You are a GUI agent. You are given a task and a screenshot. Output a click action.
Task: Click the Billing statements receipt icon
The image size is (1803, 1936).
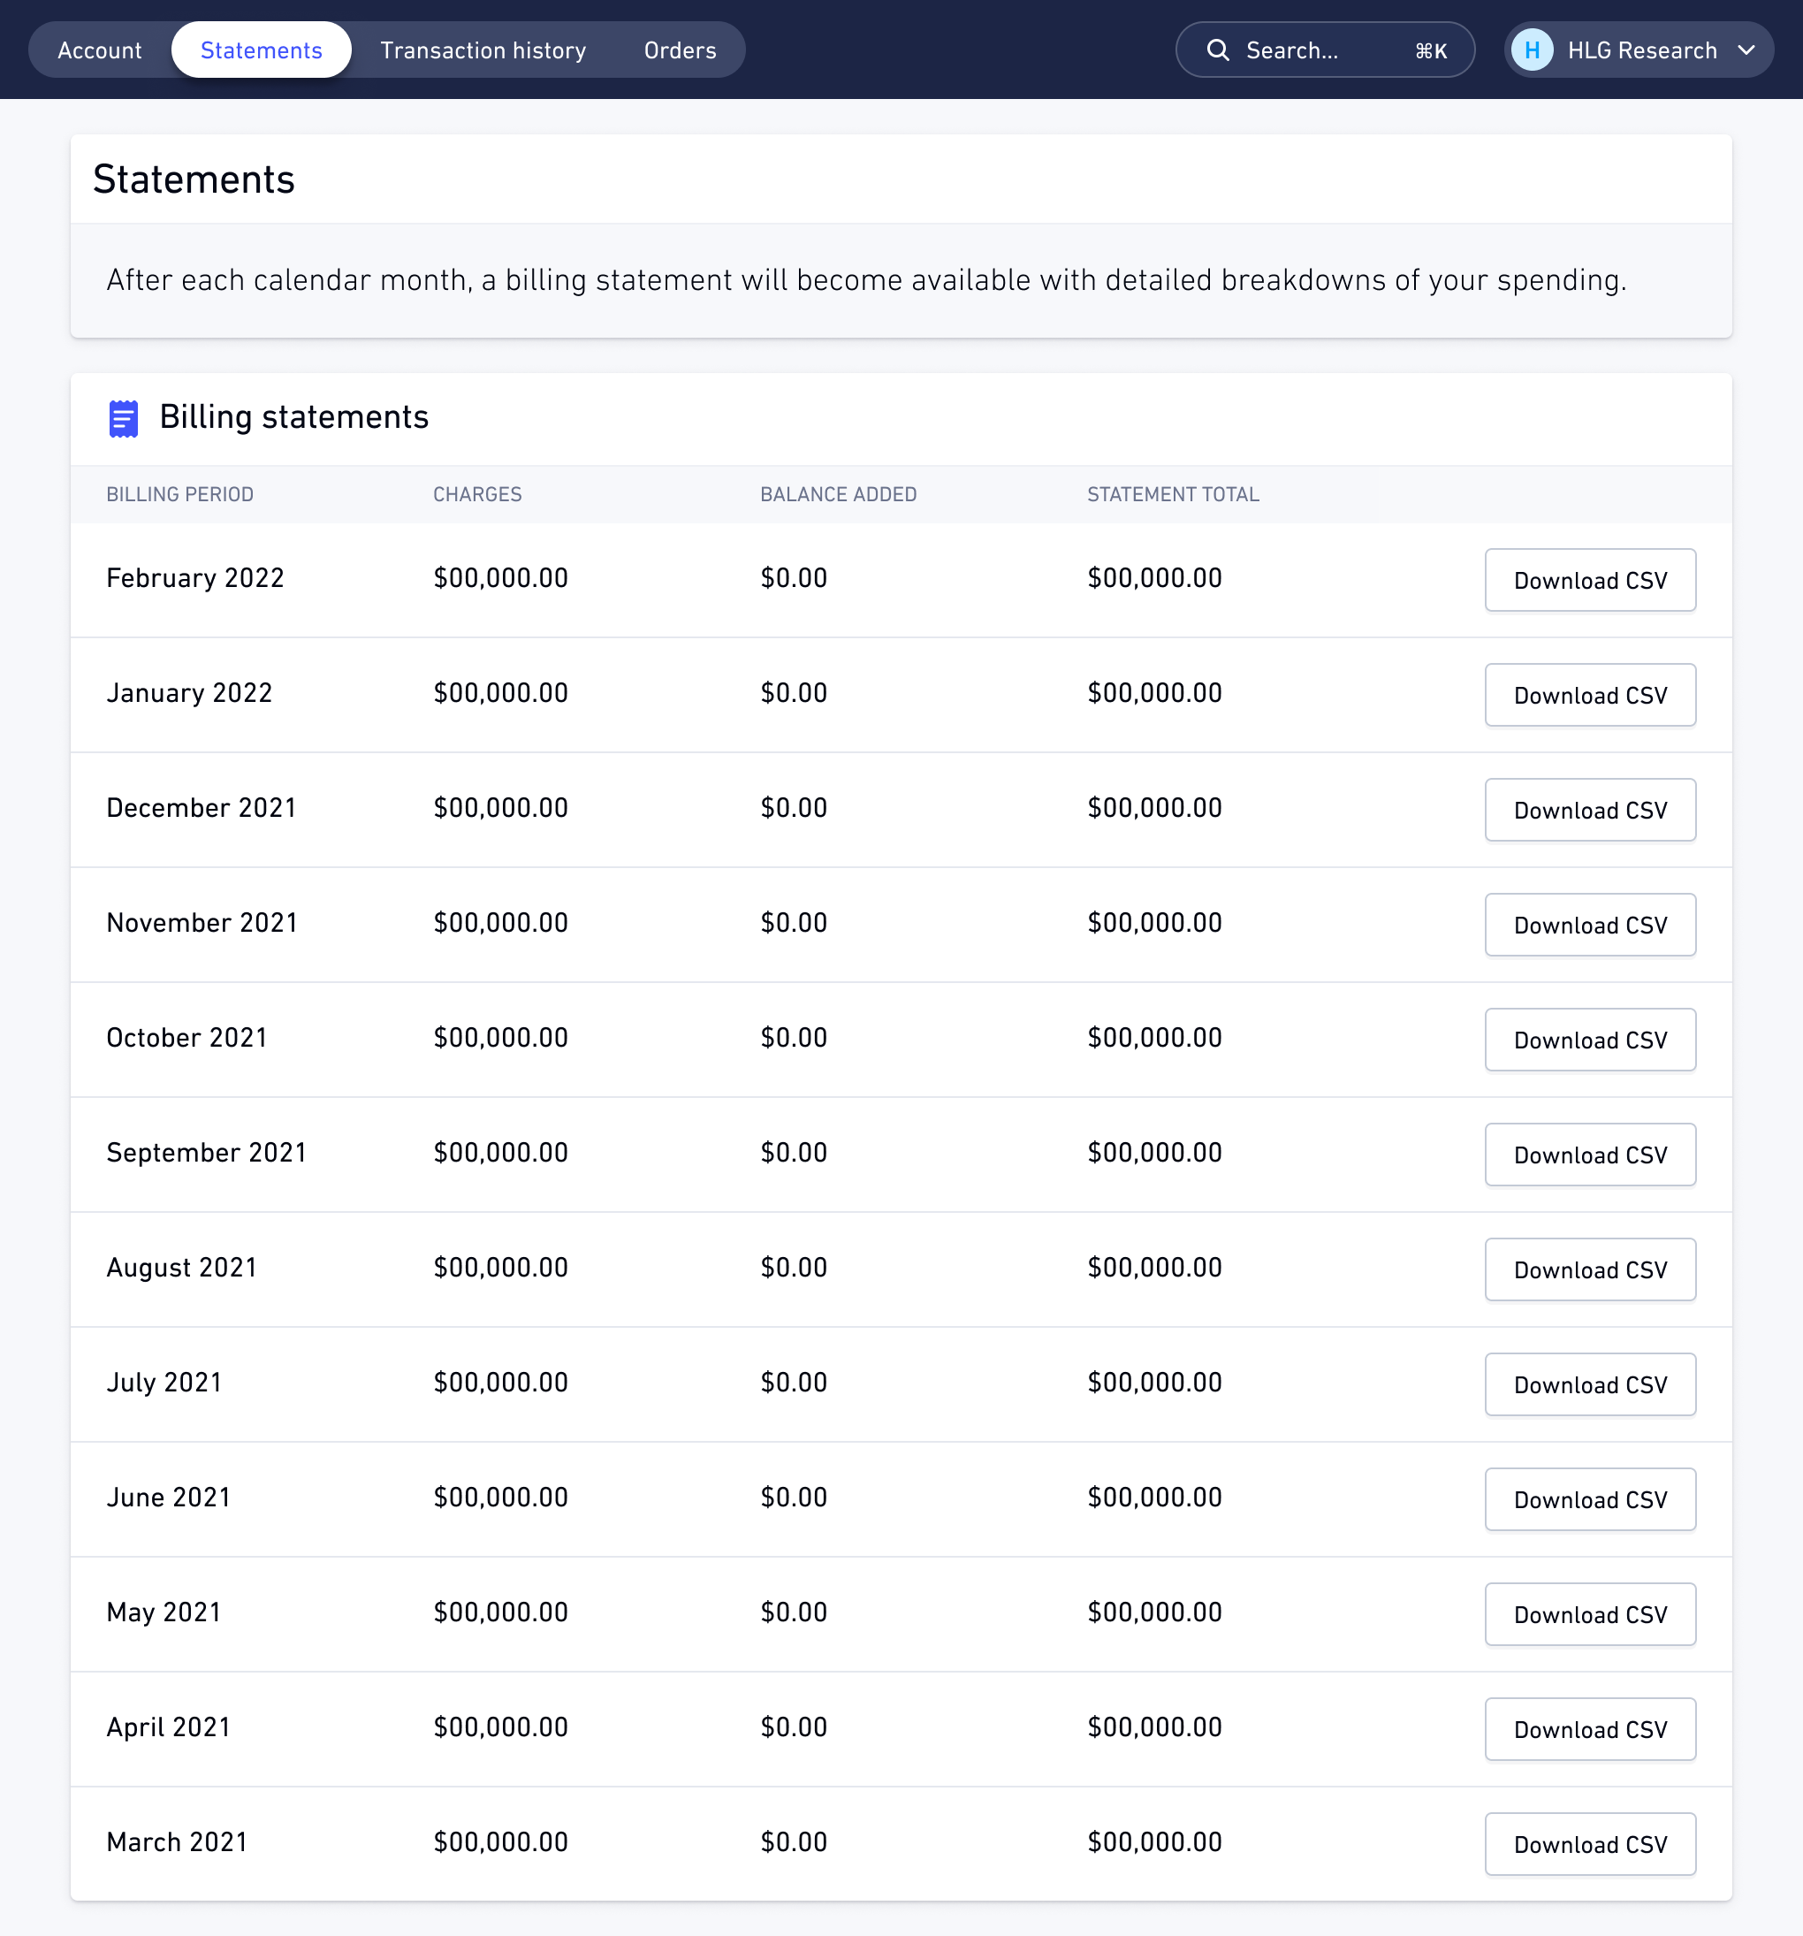pyautogui.click(x=123, y=418)
